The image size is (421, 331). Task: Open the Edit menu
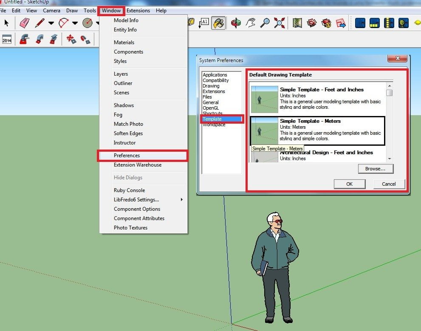(16, 11)
